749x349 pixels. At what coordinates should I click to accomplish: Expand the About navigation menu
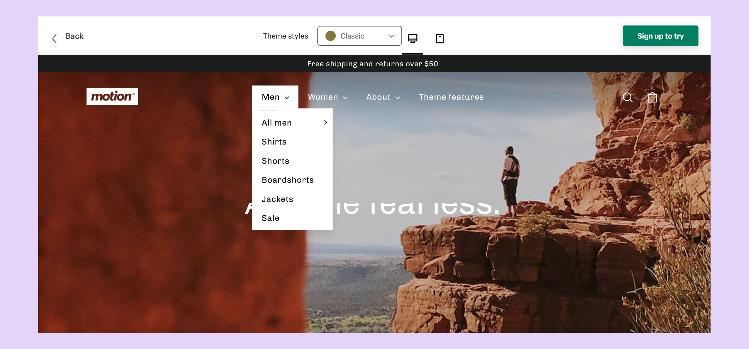coord(383,97)
